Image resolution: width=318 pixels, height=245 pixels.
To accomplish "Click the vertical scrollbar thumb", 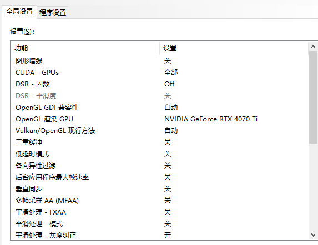I will 313,98.
